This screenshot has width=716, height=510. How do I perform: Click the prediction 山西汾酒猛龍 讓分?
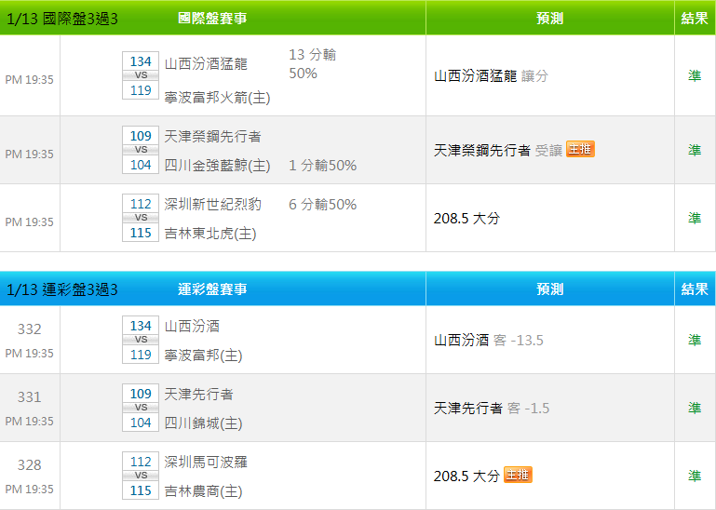pos(492,75)
